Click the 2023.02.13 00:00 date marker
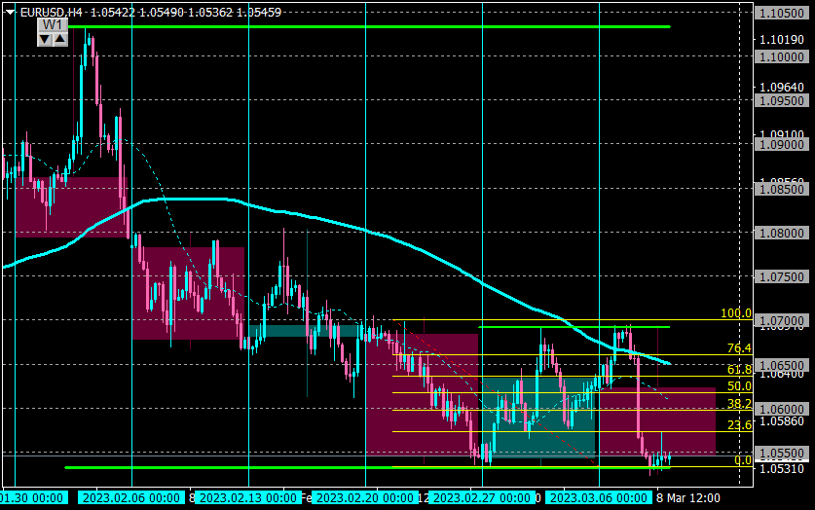Viewport: 815px width, 510px height. pos(248,498)
